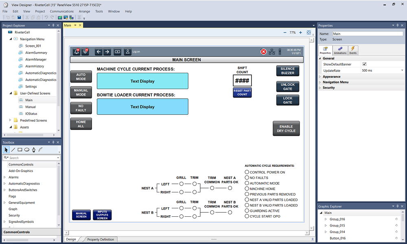The height and width of the screenshot is (244, 407).
Task: Click the red error X icon on banner
Action: [x=263, y=52]
